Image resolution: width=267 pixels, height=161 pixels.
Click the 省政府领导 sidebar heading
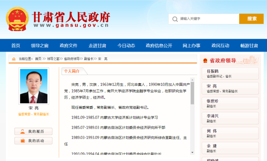point(223,60)
